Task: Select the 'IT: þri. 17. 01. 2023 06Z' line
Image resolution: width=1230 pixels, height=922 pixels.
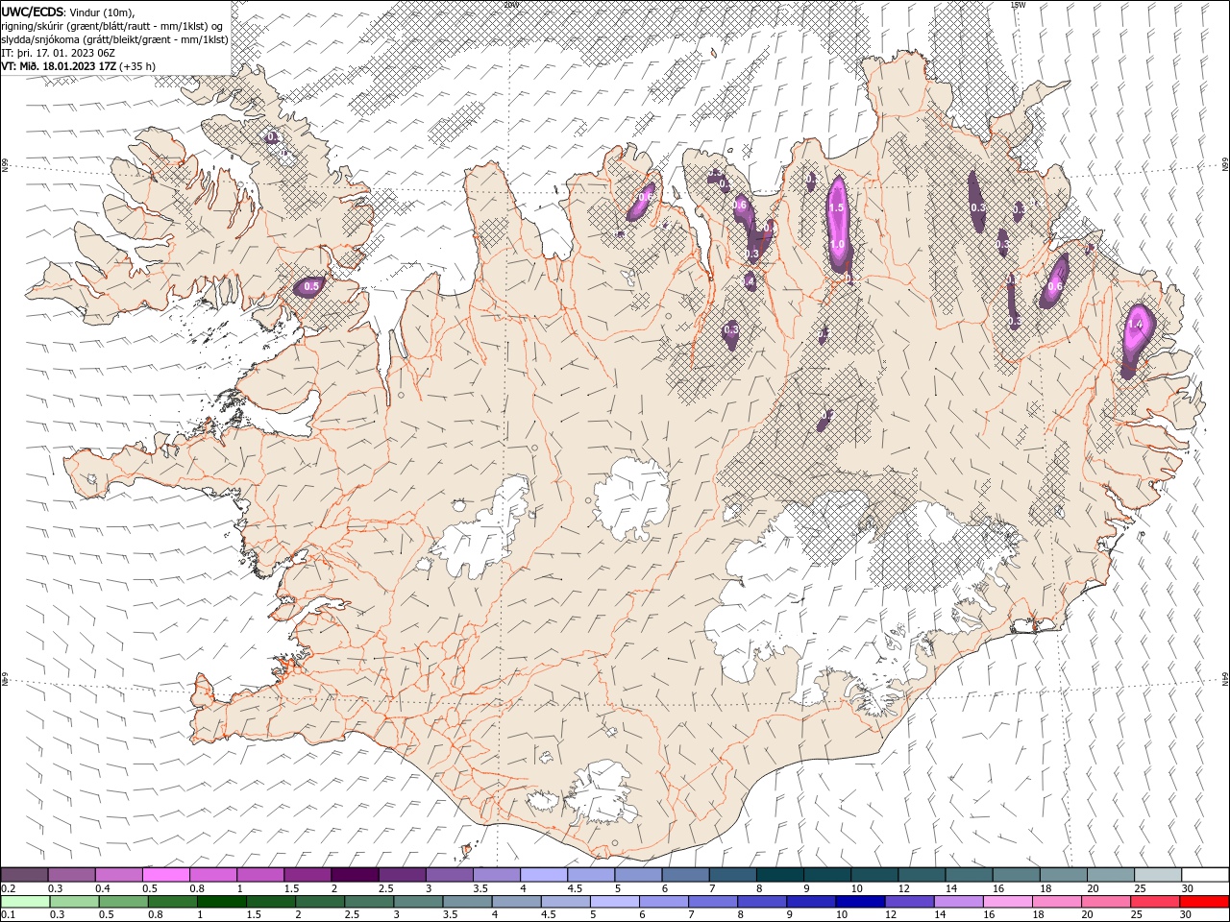Action: tap(59, 53)
